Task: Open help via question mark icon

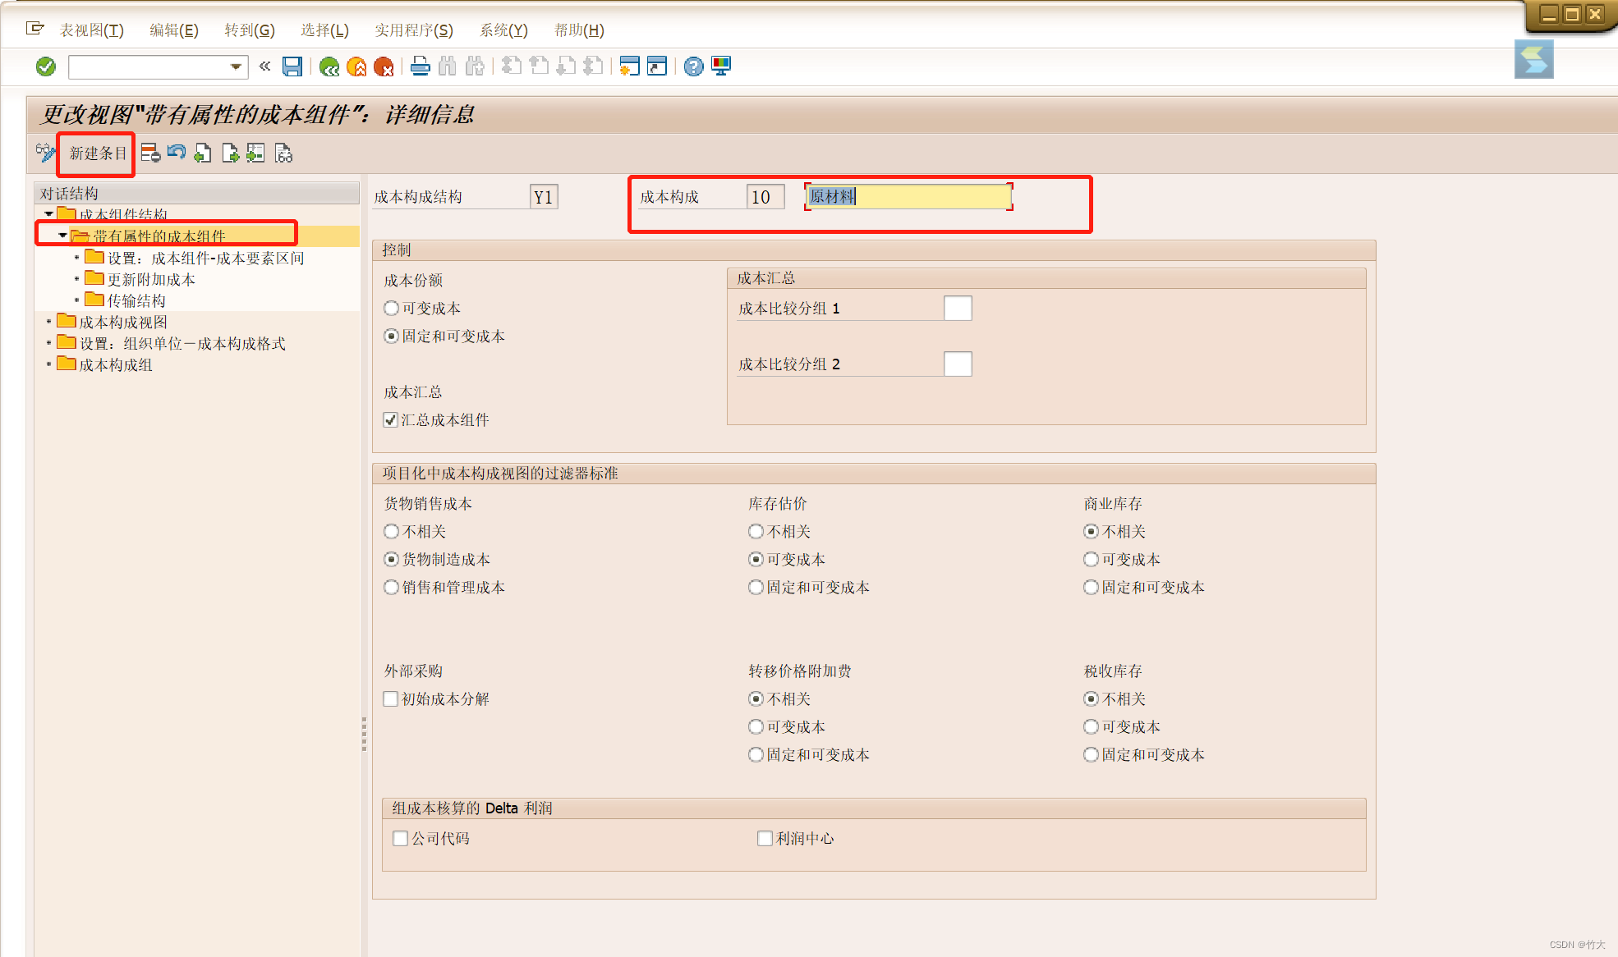Action: tap(693, 66)
